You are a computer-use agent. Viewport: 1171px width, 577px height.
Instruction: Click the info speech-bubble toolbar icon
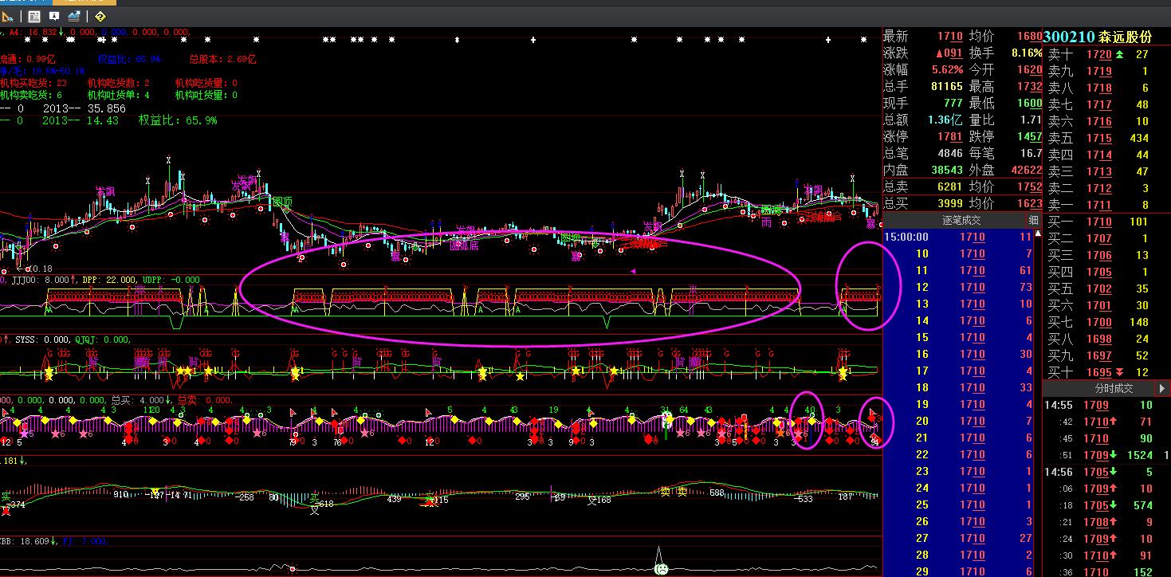pos(53,16)
